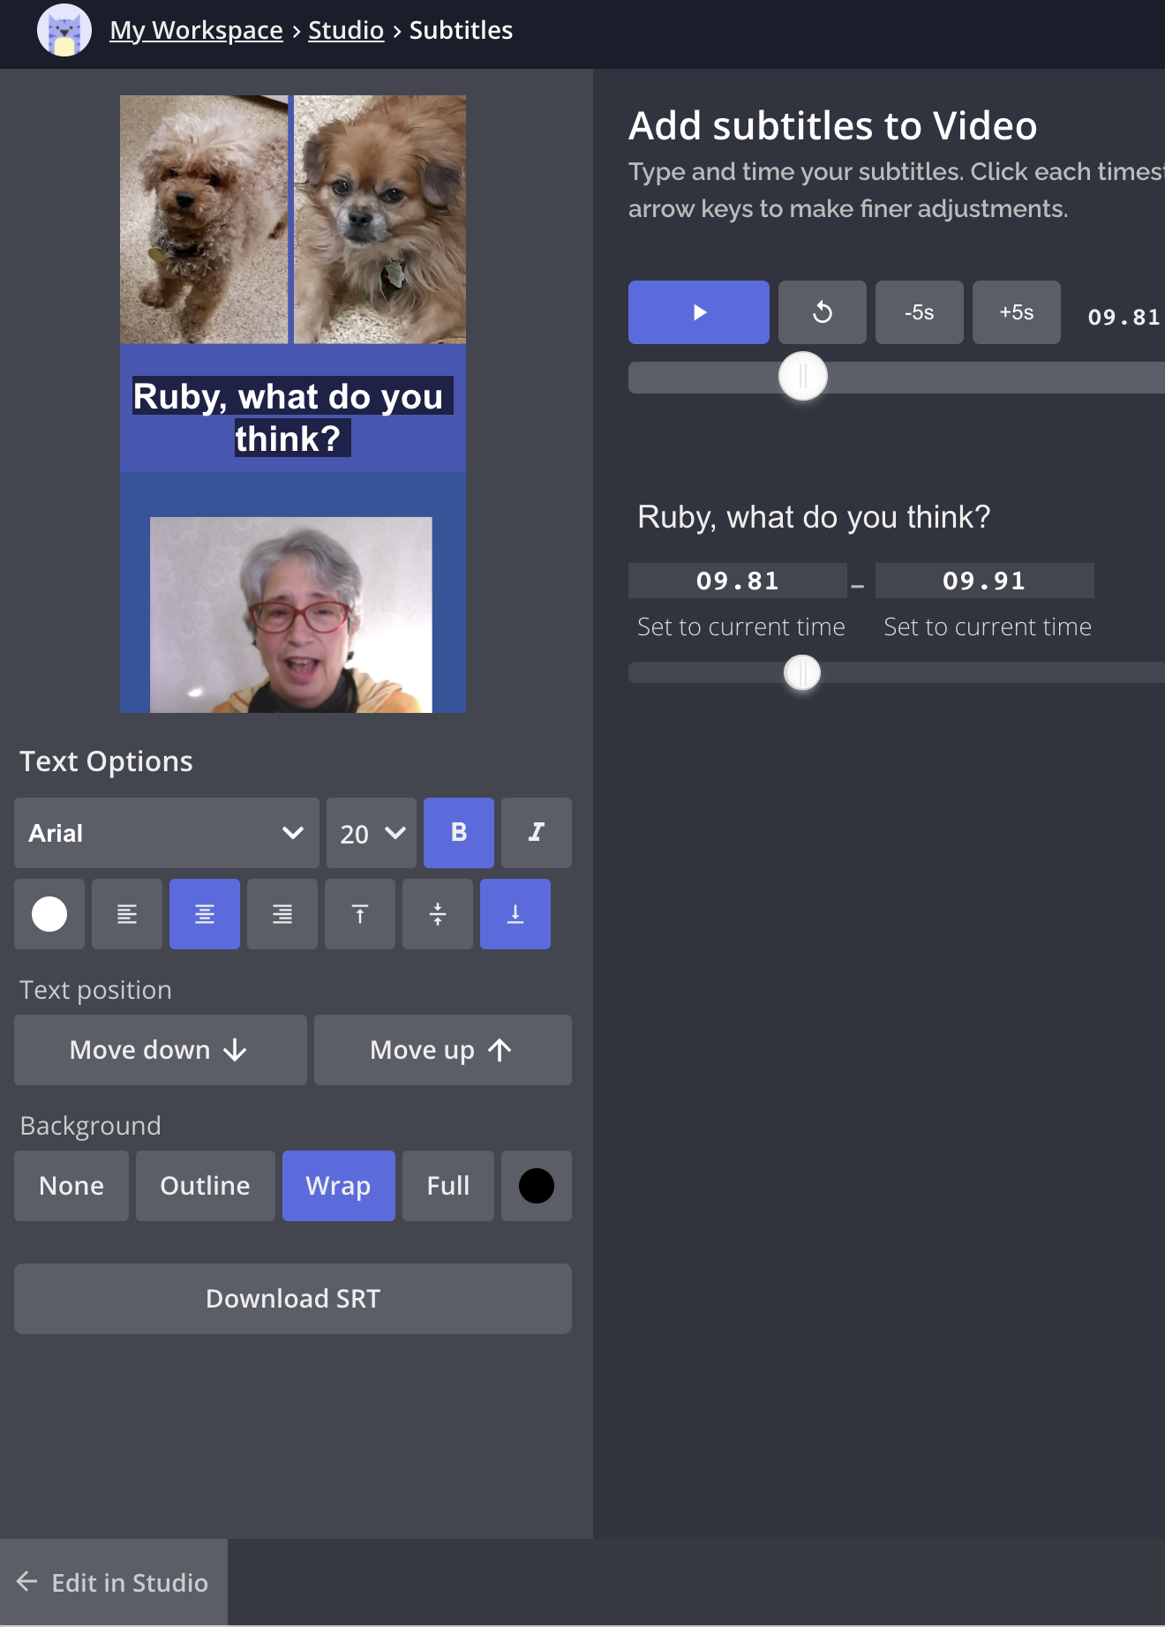The image size is (1165, 1627).
Task: Set vertical alignment to top
Action: coord(360,914)
